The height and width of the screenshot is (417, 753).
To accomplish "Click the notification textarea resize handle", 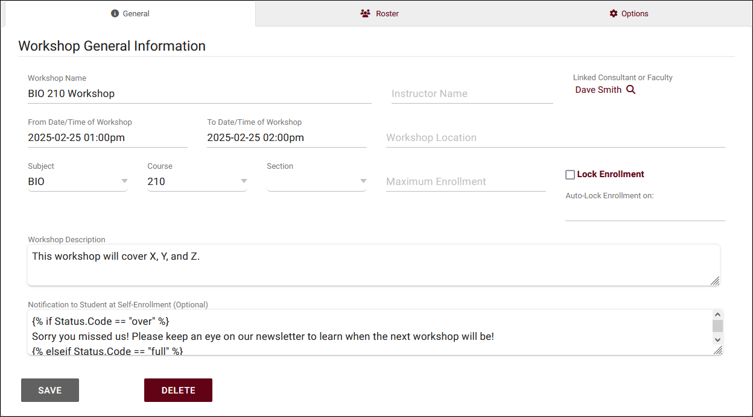I will tap(717, 351).
